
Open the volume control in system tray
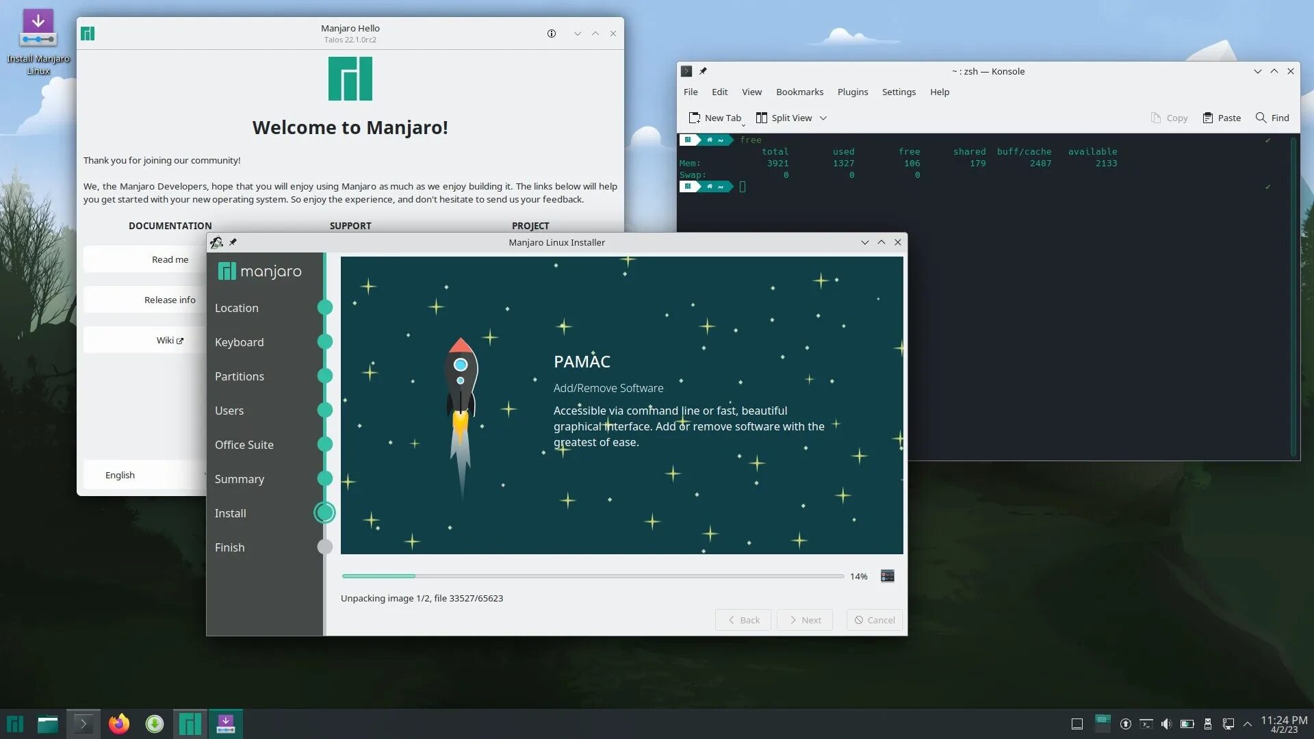[x=1166, y=724]
